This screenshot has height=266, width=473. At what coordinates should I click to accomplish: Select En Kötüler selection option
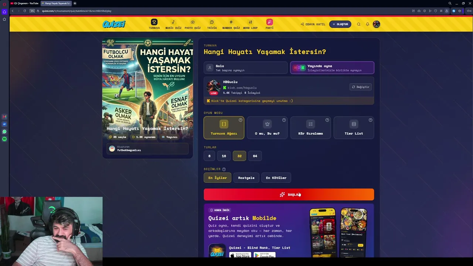(276, 178)
